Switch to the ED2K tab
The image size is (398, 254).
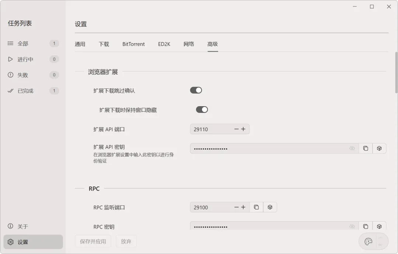(164, 44)
